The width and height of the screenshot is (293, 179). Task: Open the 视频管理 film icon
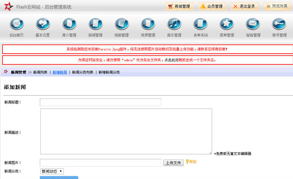pyautogui.click(x=148, y=24)
